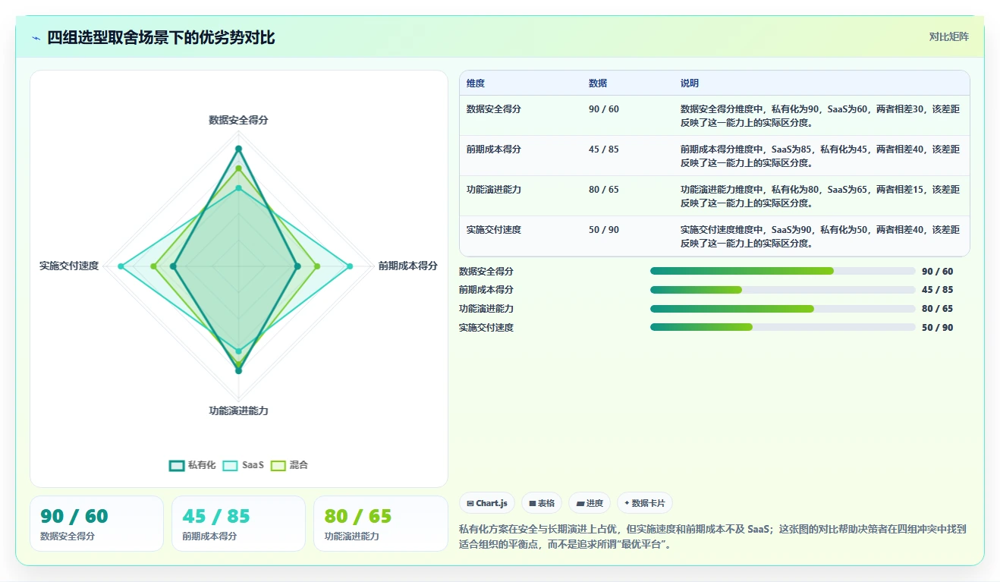Click the 90 / 60 table cell value
The width and height of the screenshot is (1000, 582).
pyautogui.click(x=604, y=109)
